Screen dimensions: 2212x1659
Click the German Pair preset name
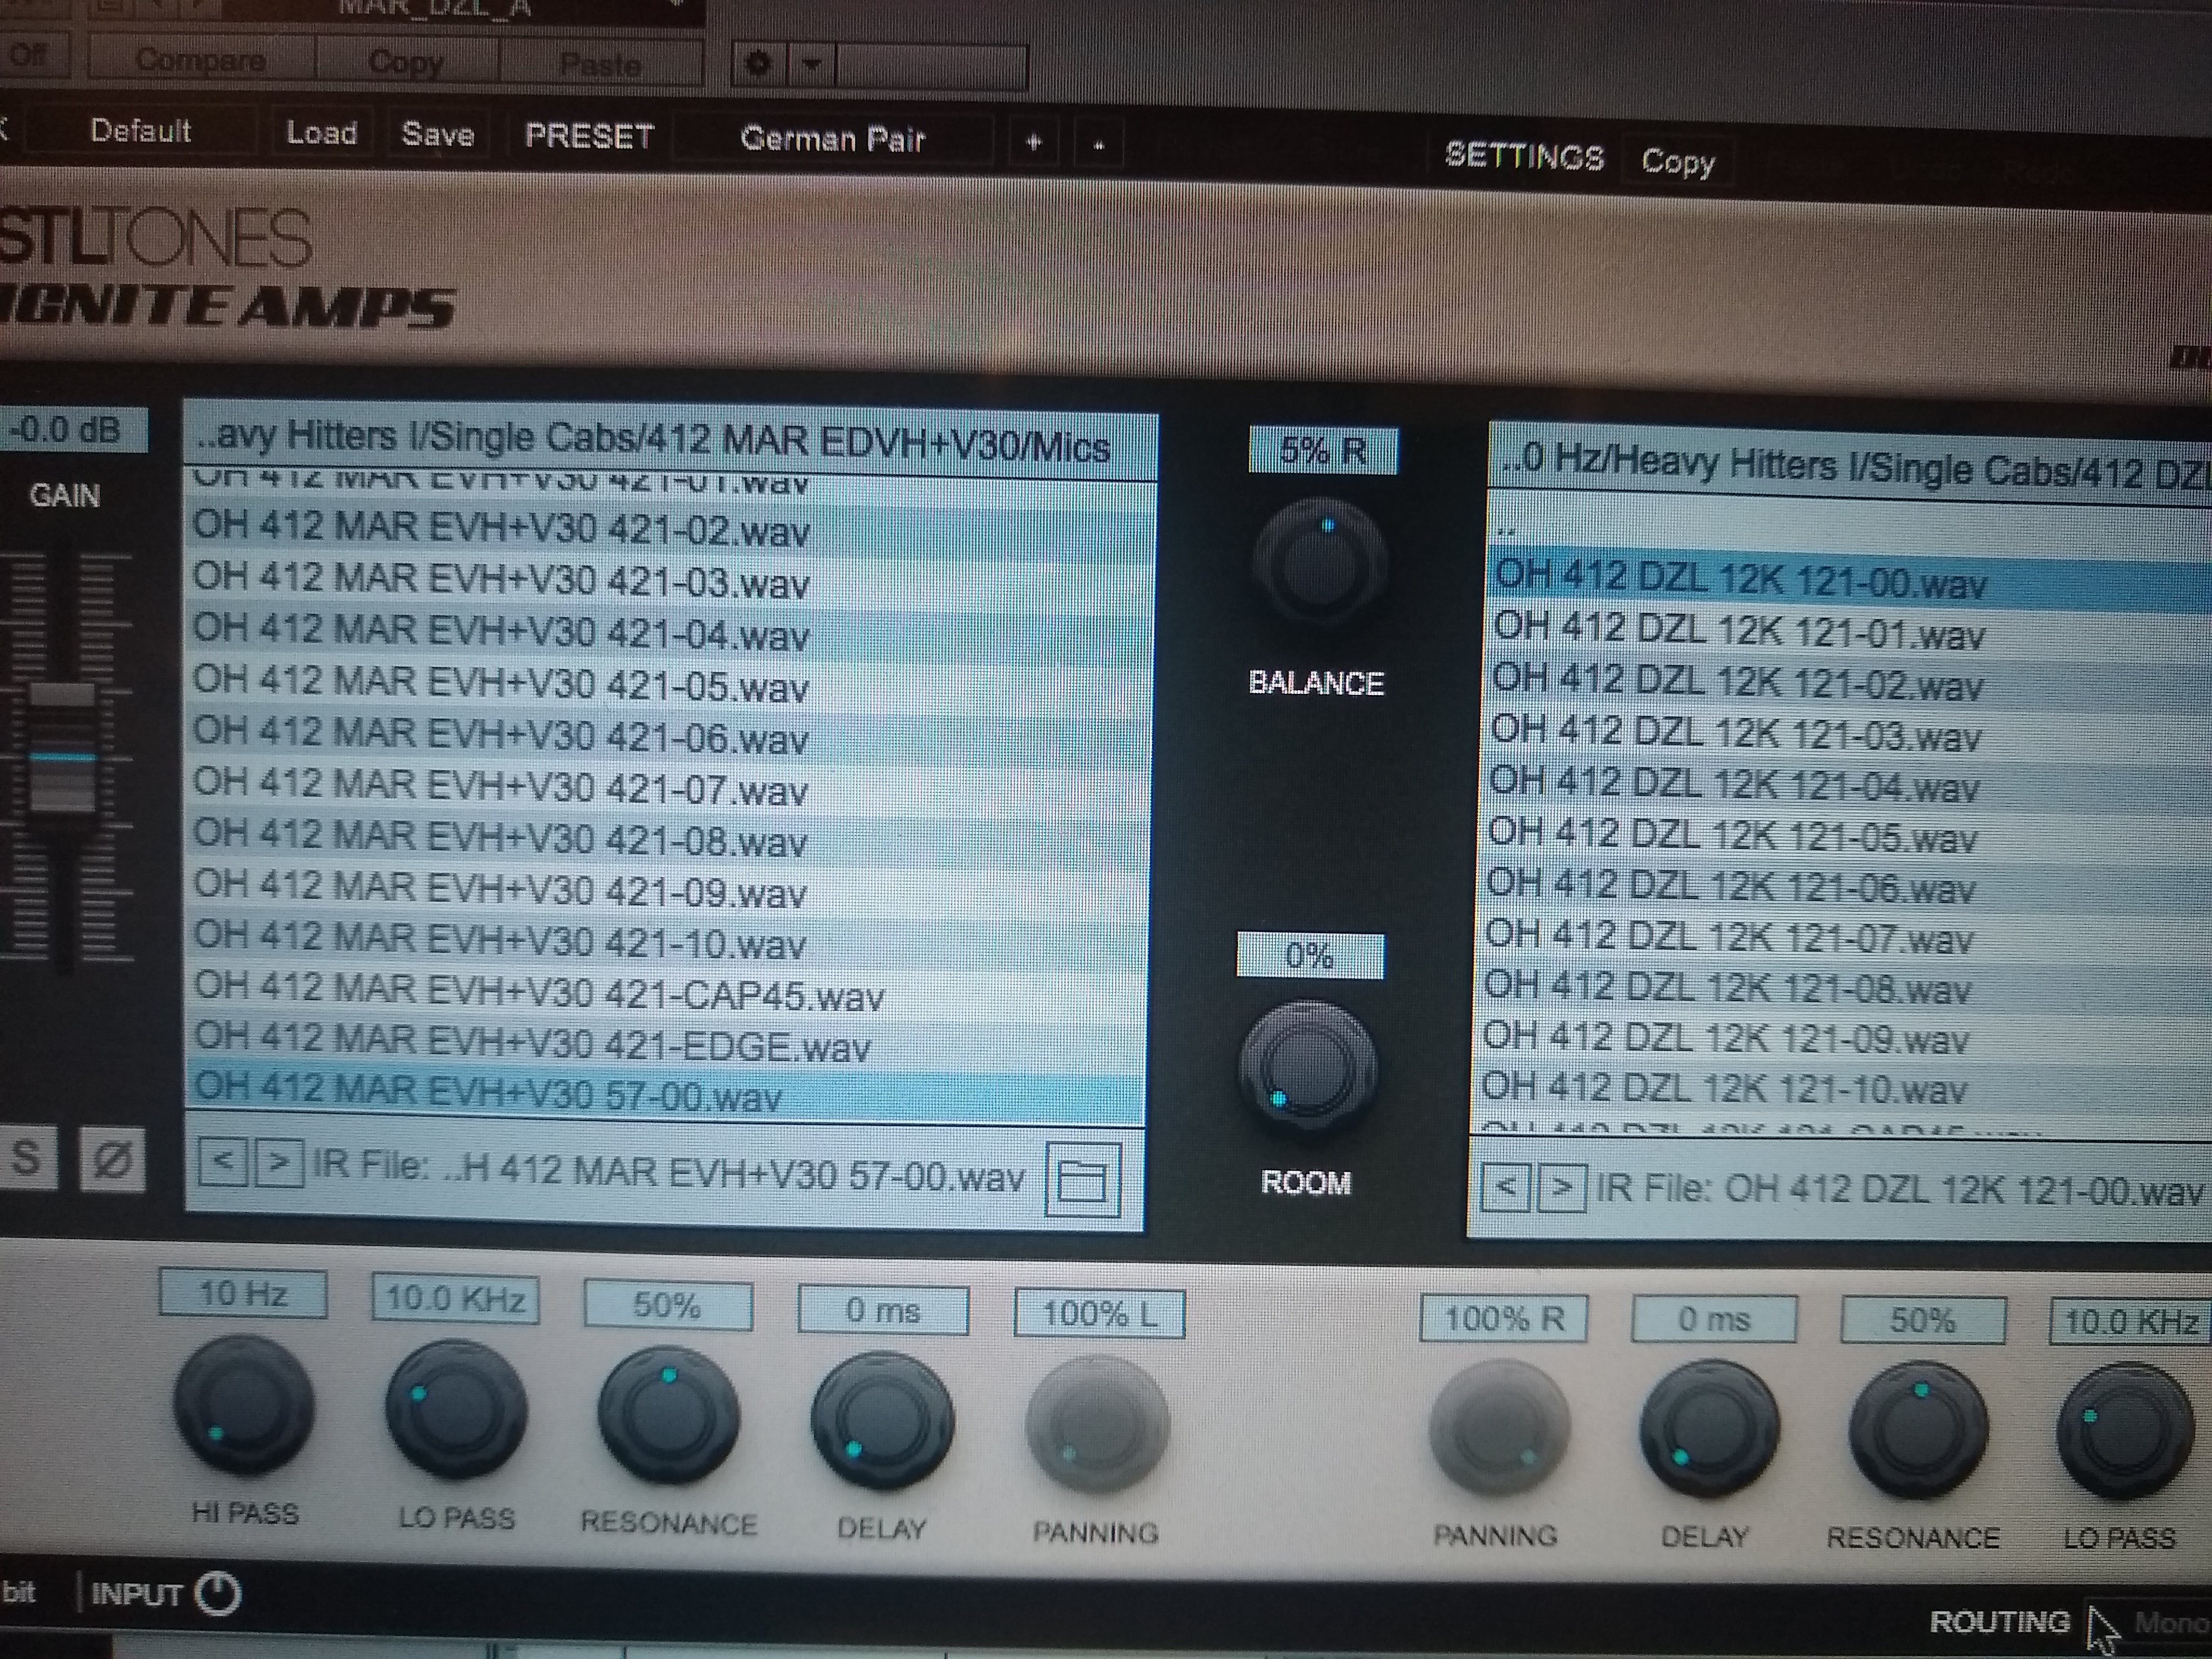click(832, 139)
